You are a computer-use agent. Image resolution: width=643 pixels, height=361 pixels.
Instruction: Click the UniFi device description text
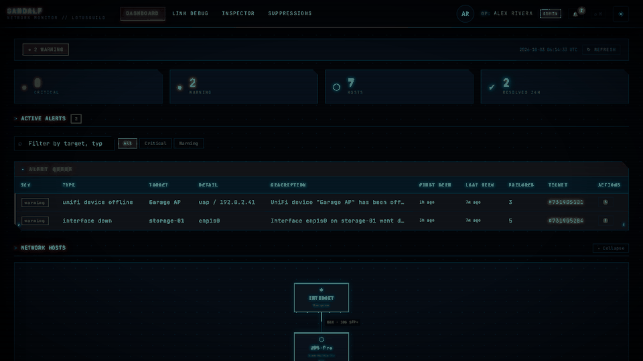(337, 202)
